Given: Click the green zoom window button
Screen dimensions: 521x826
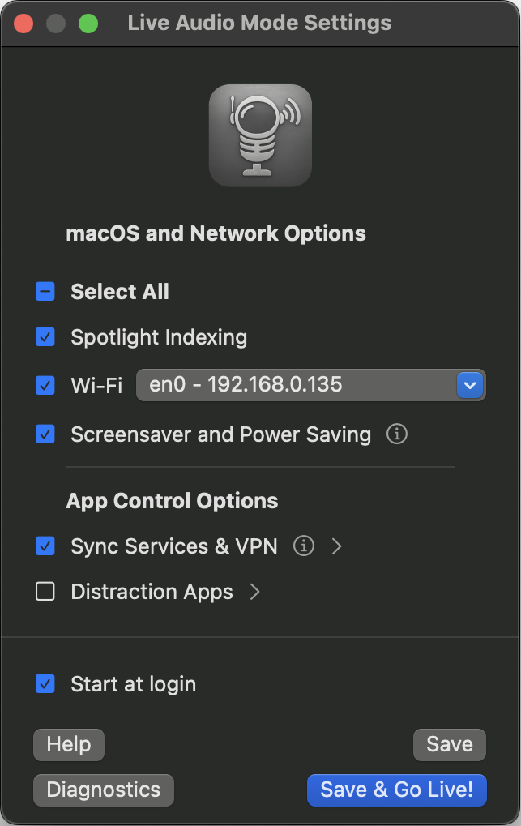Looking at the screenshot, I should 88,24.
